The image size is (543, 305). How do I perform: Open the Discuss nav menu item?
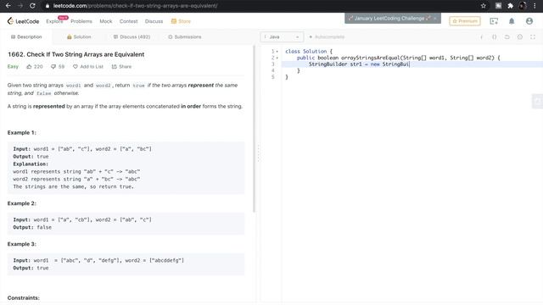[x=154, y=21]
